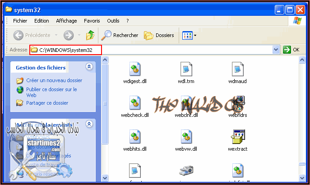Click the webvw.dll file name label
This screenshot has height=185, width=310.
(186, 149)
